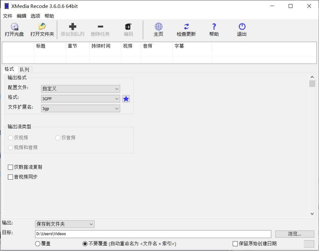Click the 视频 column header
The width and height of the screenshot is (319, 251).
131,46
